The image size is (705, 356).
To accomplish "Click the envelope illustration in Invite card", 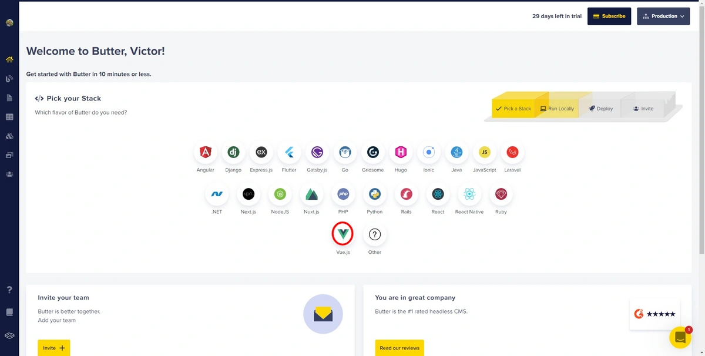I will (323, 314).
